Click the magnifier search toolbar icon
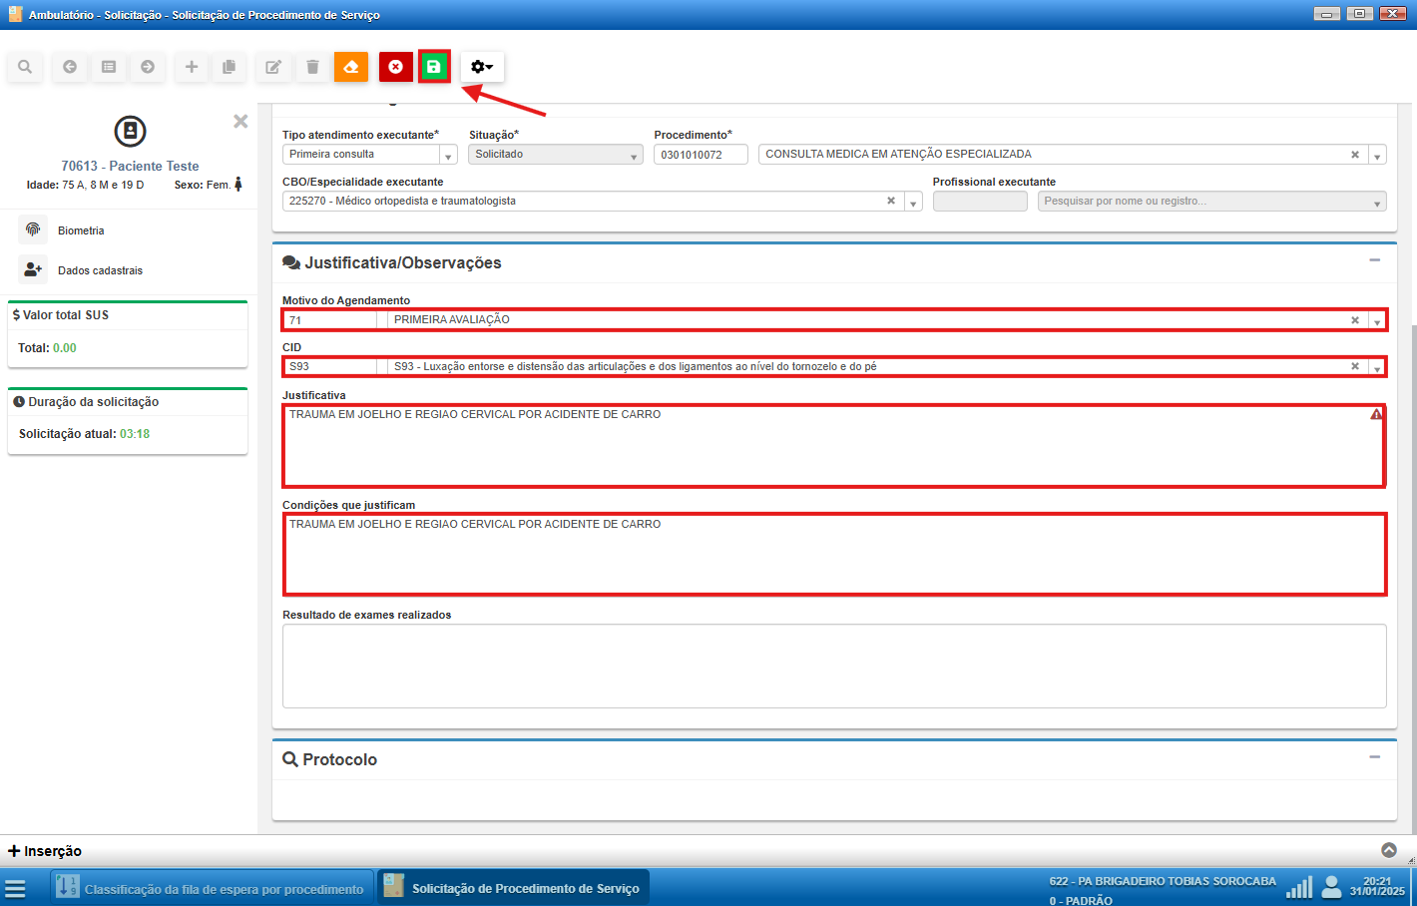Image resolution: width=1417 pixels, height=906 pixels. coord(25,67)
